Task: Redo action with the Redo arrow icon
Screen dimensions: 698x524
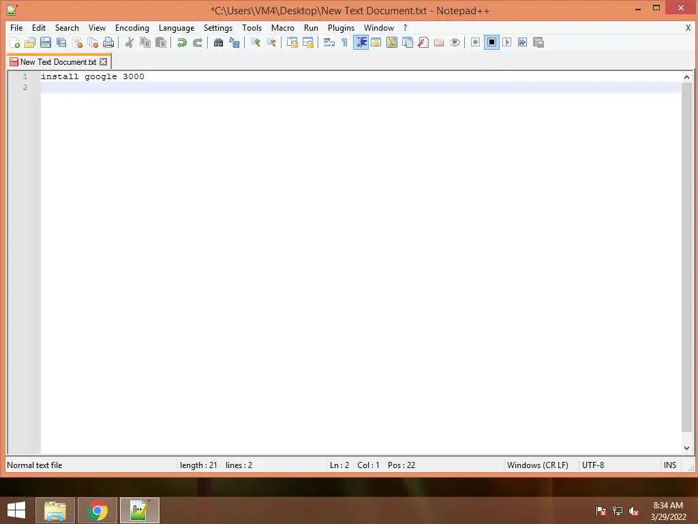Action: pos(197,42)
